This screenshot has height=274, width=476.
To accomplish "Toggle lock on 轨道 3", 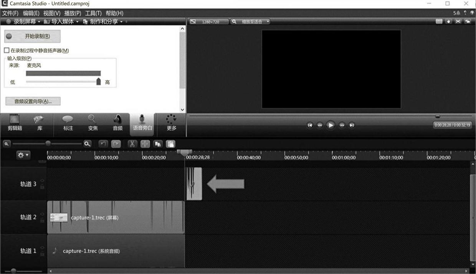I will click(x=42, y=187).
